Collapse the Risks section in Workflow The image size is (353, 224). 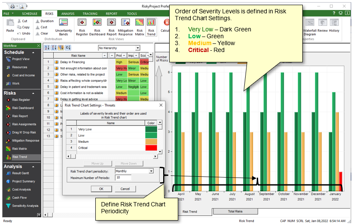(33, 93)
